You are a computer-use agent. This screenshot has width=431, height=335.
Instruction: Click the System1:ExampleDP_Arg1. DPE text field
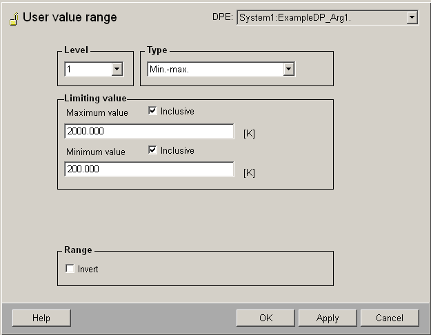(321, 18)
